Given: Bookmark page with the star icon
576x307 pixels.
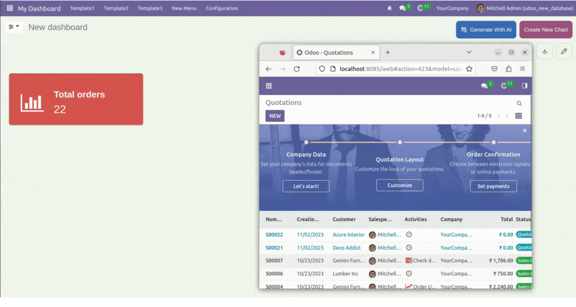Looking at the screenshot, I should (x=469, y=69).
